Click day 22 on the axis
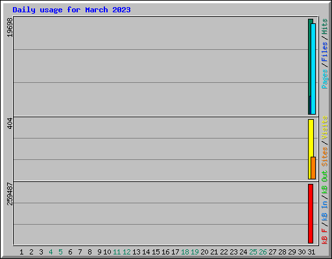Image resolution: width=332 pixels, height=259 pixels. tap(224, 252)
